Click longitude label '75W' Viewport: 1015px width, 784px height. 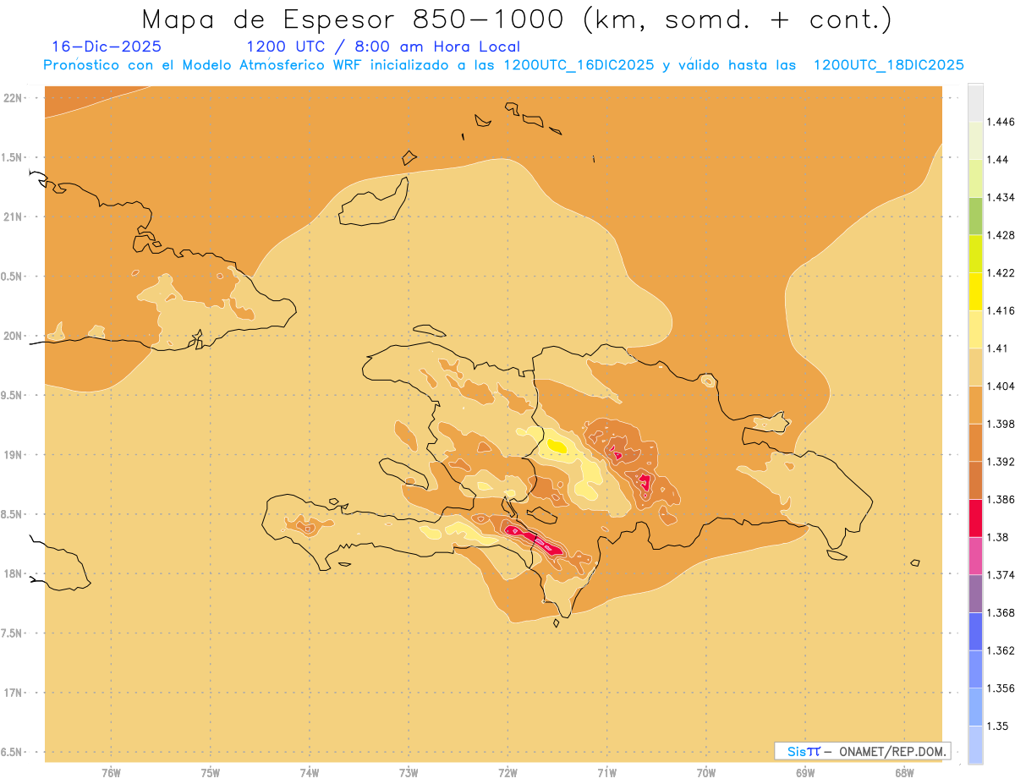[211, 773]
